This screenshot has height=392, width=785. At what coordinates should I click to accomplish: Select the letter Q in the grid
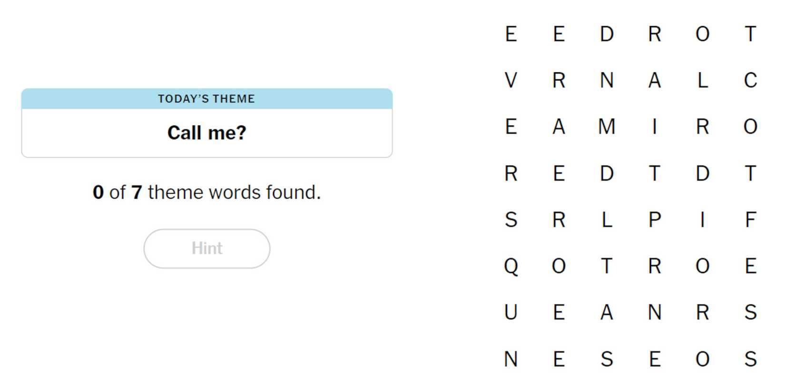click(511, 266)
